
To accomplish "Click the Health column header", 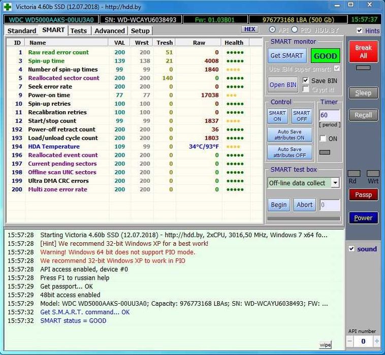I will point(235,43).
